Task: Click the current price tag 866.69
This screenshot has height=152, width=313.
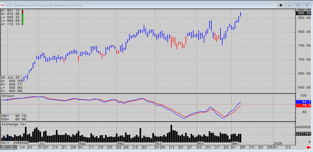Action: [304, 13]
